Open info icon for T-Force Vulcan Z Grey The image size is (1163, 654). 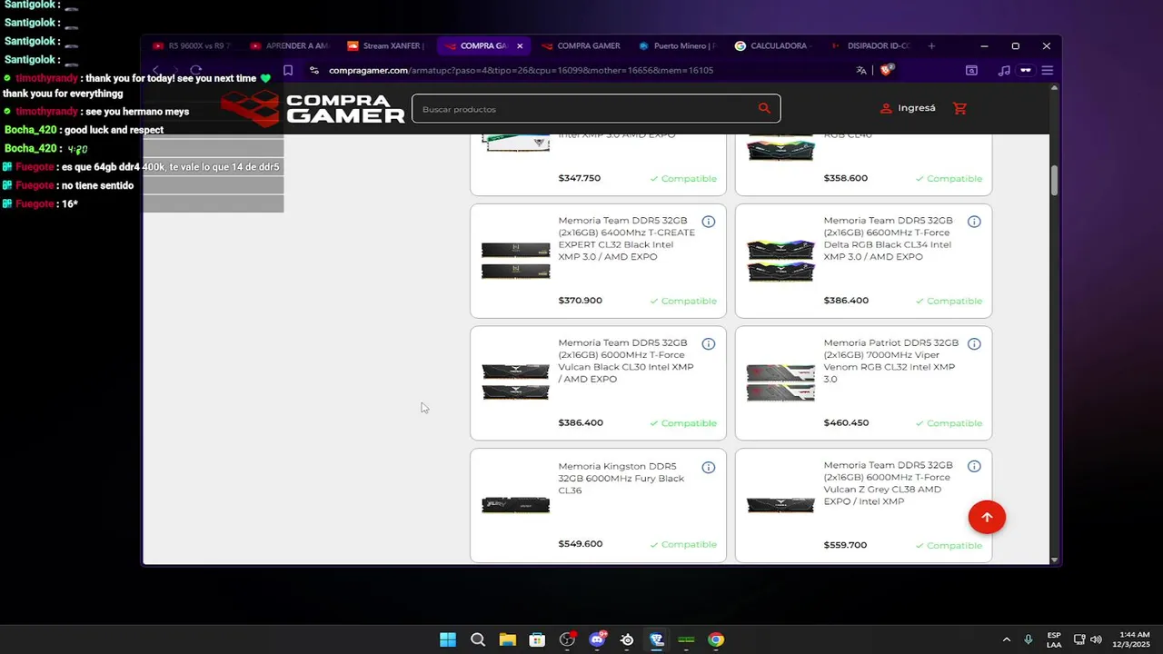tap(974, 467)
